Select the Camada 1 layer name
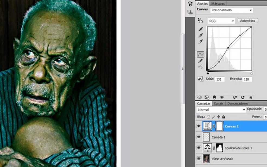Viewport: 267px width, 167px height. (x=218, y=137)
